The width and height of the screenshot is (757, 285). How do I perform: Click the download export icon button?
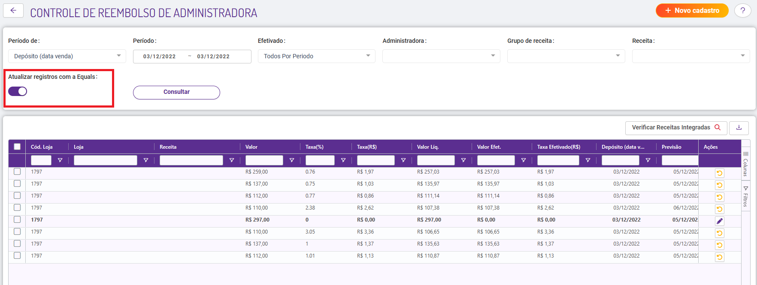[x=739, y=128]
